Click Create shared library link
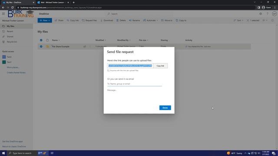 (16, 72)
